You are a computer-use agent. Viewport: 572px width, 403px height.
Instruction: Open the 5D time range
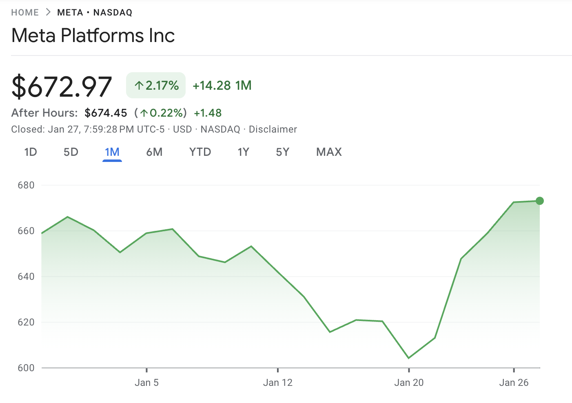pyautogui.click(x=70, y=152)
